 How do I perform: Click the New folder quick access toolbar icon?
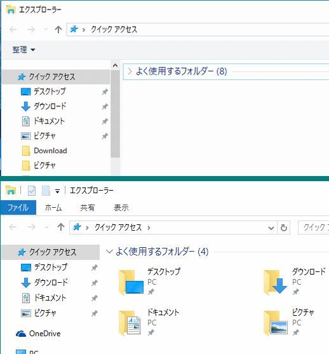46,191
